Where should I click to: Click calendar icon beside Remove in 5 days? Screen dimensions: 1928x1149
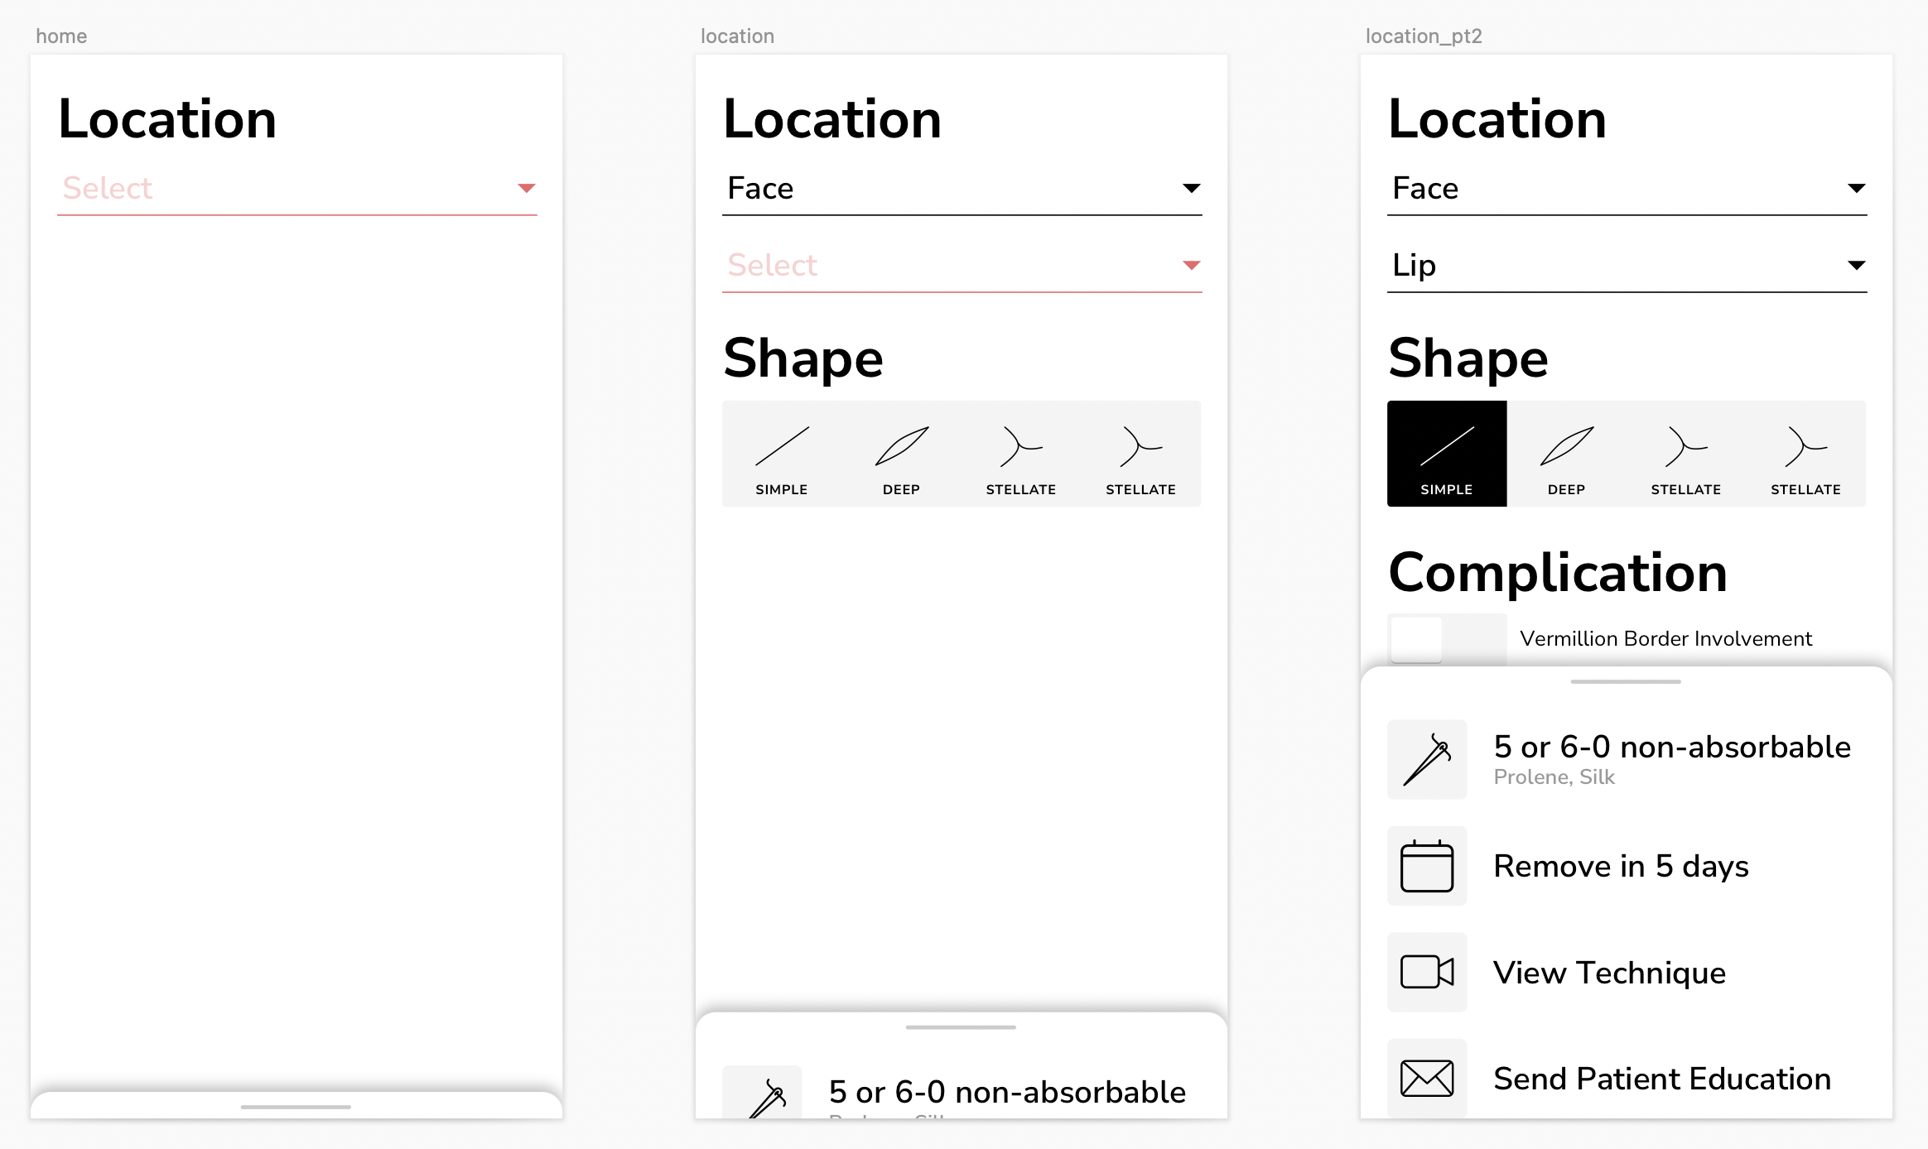click(1426, 866)
